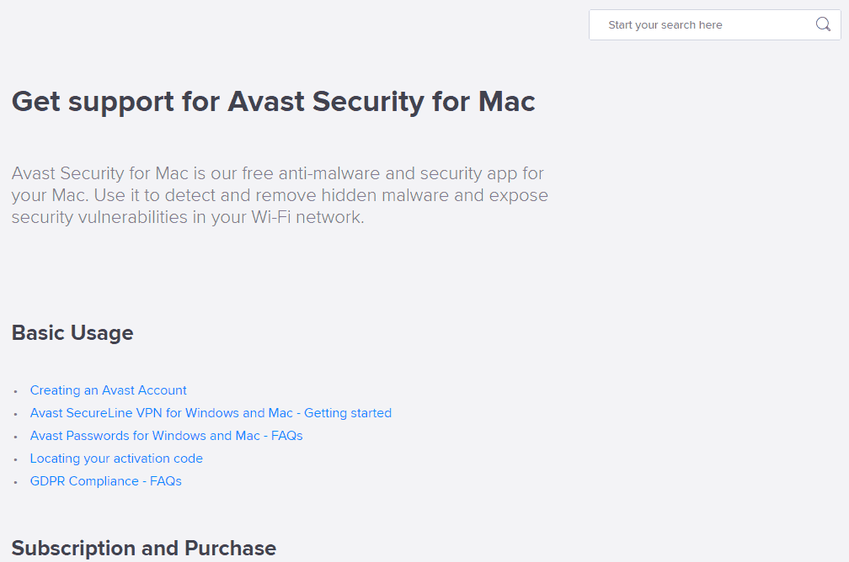Click the 'Basic Usage' section heading
The height and width of the screenshot is (562, 849).
click(72, 333)
